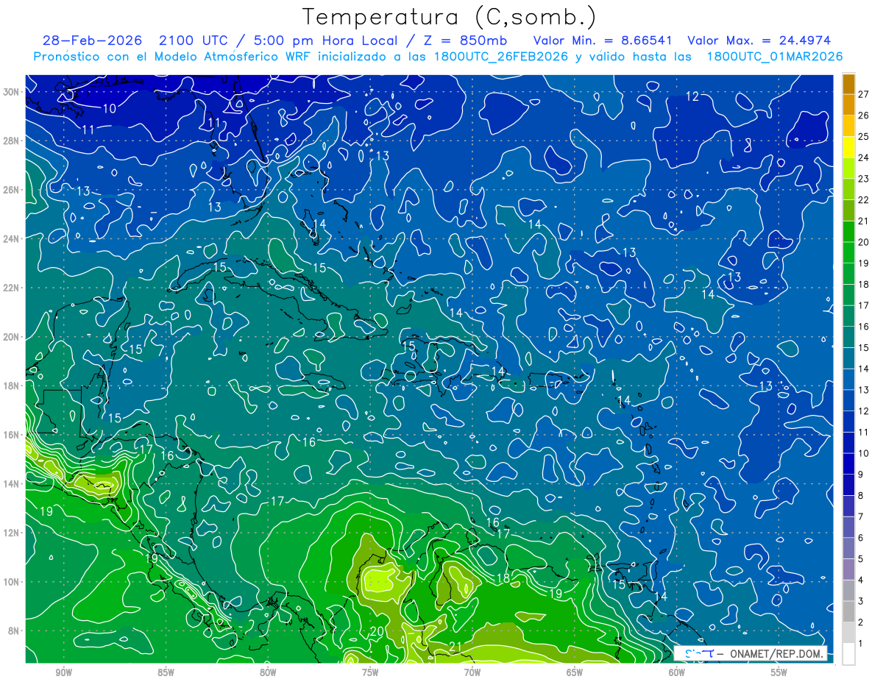Image resolution: width=883 pixels, height=682 pixels.
Task: Click the "80W" longitude axis label
Action: pyautogui.click(x=268, y=672)
